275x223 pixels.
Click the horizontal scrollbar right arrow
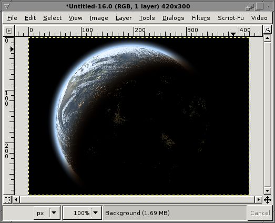259,200
